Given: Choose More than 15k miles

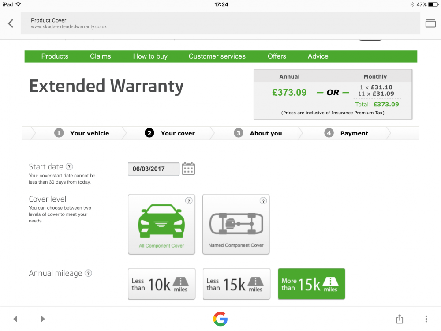Looking at the screenshot, I should pyautogui.click(x=311, y=284).
